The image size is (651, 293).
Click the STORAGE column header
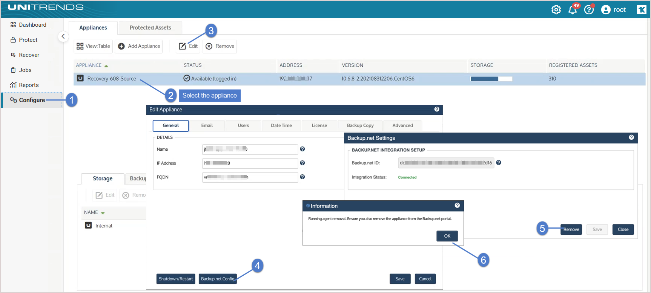click(x=482, y=65)
